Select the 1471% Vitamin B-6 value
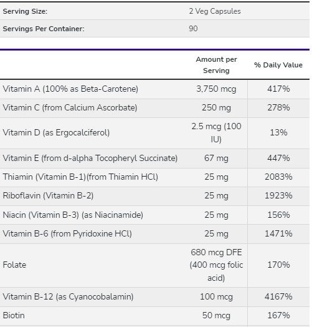 coord(278,234)
